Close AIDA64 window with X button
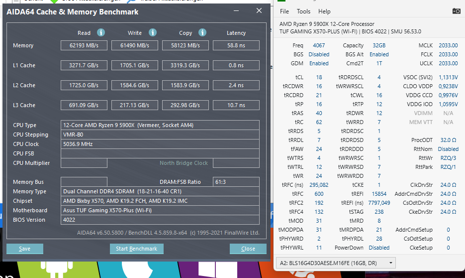The height and width of the screenshot is (278, 465). (x=259, y=10)
